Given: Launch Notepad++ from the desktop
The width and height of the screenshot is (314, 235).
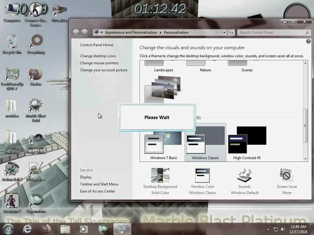Looking at the screenshot, I should click(36, 172).
